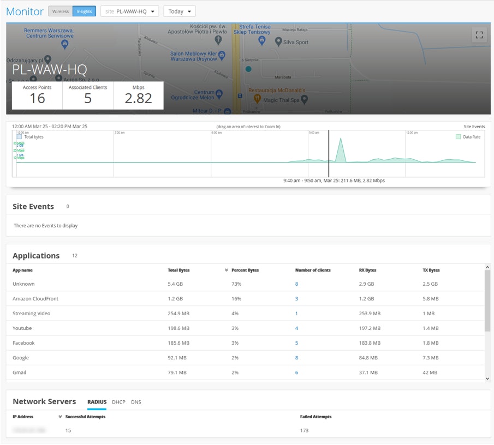Image resolution: width=494 pixels, height=445 pixels.
Task: Click the teal site location dot on map
Action: pos(248,69)
